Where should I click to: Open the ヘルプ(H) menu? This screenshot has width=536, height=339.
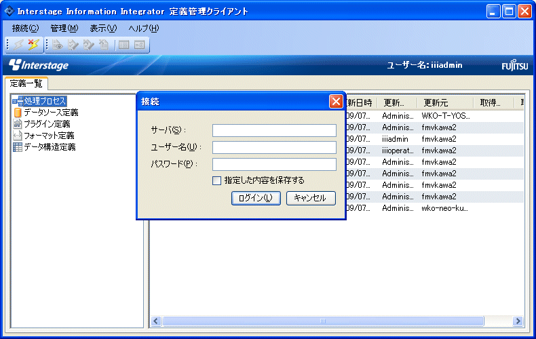pos(144,28)
